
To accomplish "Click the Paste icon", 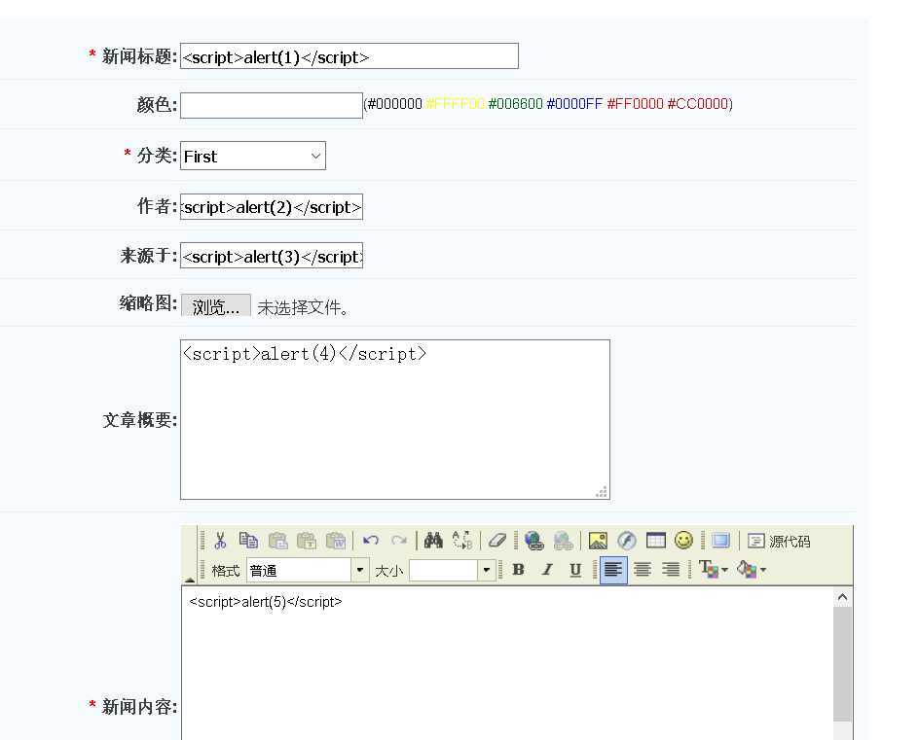I will click(277, 541).
